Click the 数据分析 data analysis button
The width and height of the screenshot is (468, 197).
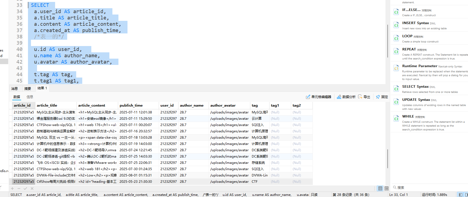click(346, 97)
